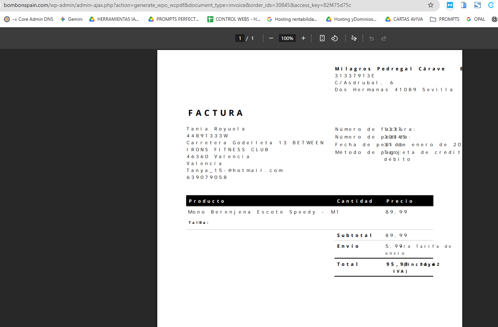498x327 pixels.
Task: Rotate the PDF counterclockwise
Action: (x=335, y=38)
